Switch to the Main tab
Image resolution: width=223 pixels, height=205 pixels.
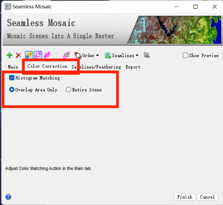(x=13, y=67)
